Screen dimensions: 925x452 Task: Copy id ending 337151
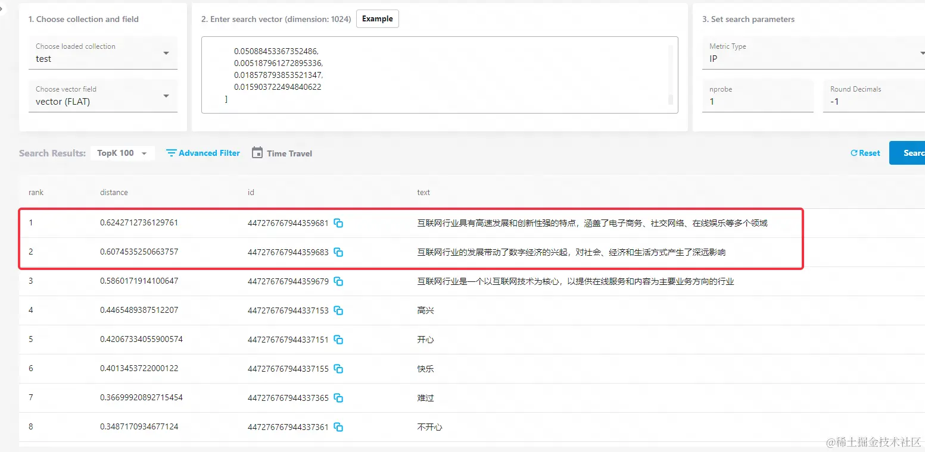coord(338,340)
